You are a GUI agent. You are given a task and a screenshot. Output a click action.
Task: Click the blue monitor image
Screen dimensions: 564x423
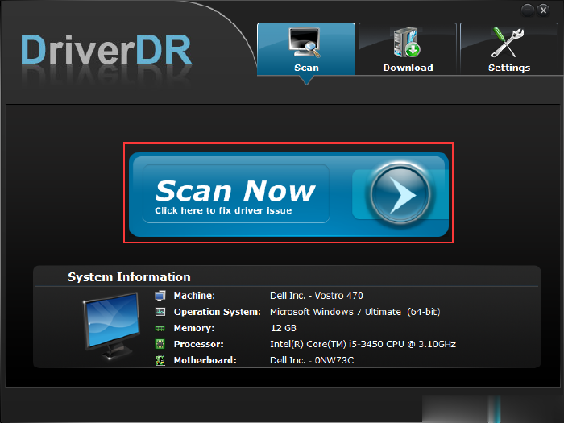(x=111, y=326)
